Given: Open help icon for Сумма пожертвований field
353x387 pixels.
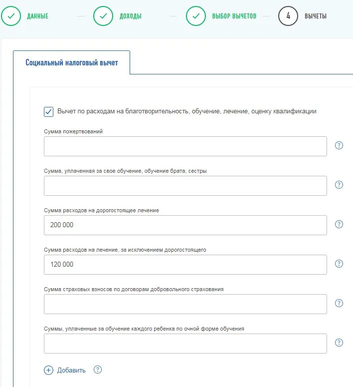Looking at the screenshot, I should pyautogui.click(x=339, y=145).
